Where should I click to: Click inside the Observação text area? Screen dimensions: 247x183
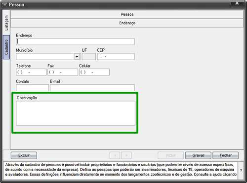click(76, 113)
